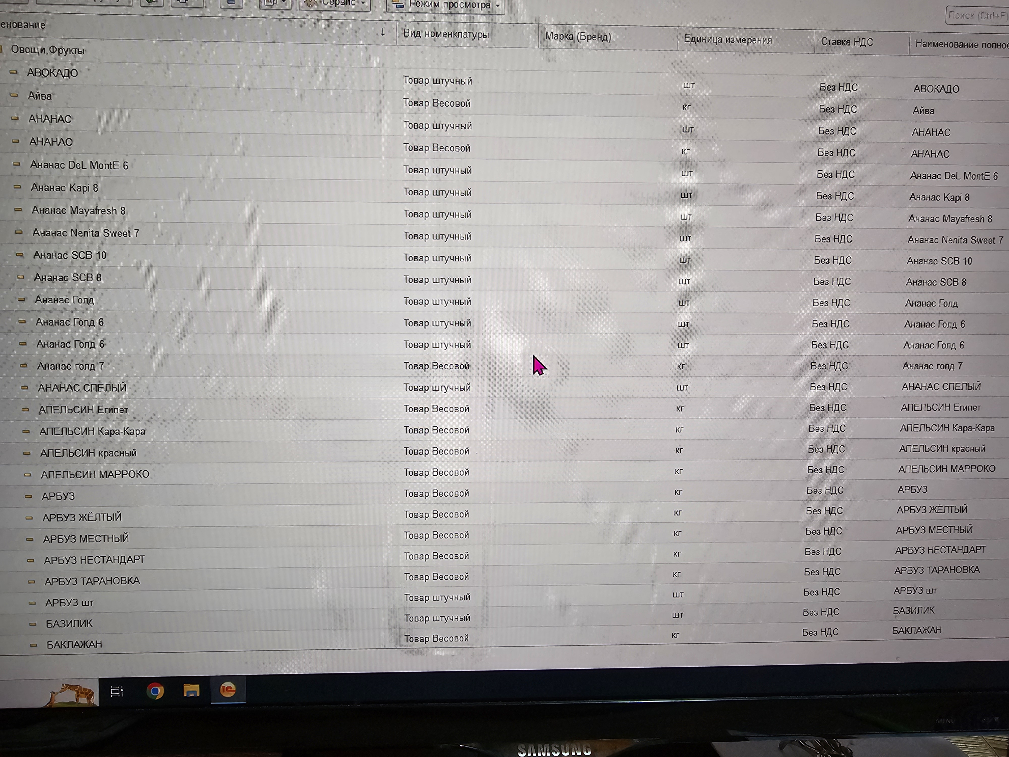Image resolution: width=1009 pixels, height=757 pixels.
Task: Click the item icon beside АРБУЗ НЕСТАНДАРТ
Action: 31,560
